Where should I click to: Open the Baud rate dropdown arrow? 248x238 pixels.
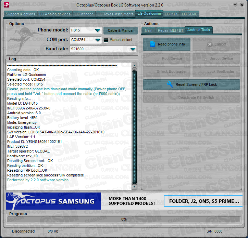(133, 49)
